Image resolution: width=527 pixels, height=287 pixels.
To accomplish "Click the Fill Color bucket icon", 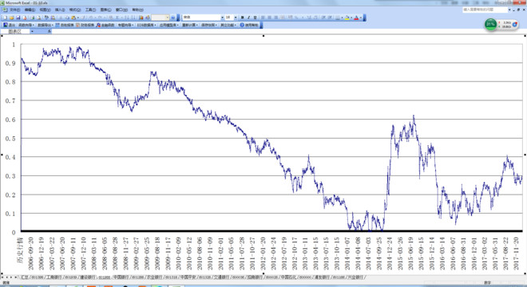I will pyautogui.click(x=347, y=18).
